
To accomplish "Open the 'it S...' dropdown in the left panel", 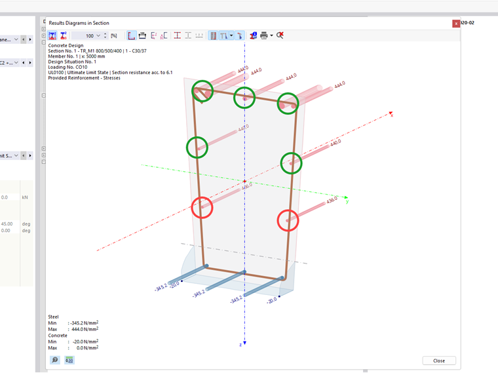I will coord(16,155).
